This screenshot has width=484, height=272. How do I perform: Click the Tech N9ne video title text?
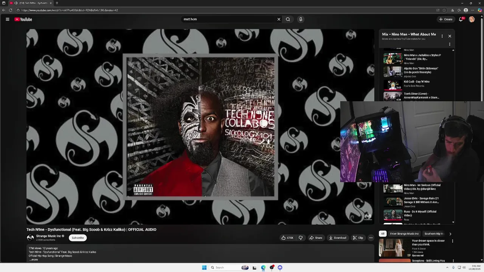click(91, 230)
